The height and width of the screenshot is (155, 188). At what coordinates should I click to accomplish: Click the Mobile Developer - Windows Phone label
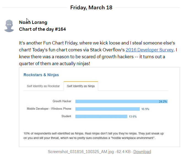pyautogui.click(x=49, y=109)
